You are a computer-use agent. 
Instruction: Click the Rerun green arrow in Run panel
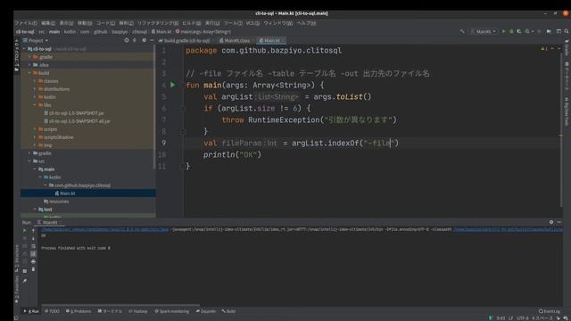(x=25, y=230)
